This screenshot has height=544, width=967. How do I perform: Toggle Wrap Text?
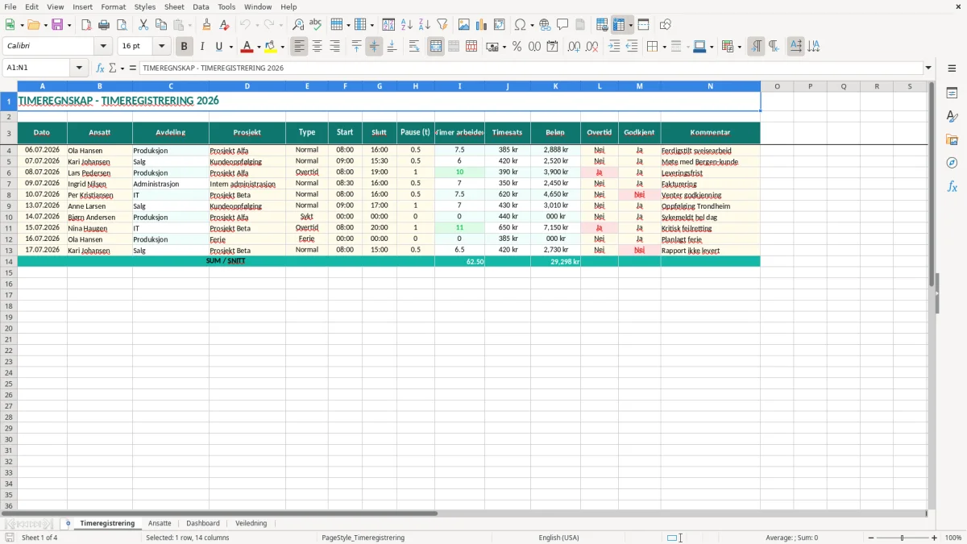pyautogui.click(x=414, y=47)
